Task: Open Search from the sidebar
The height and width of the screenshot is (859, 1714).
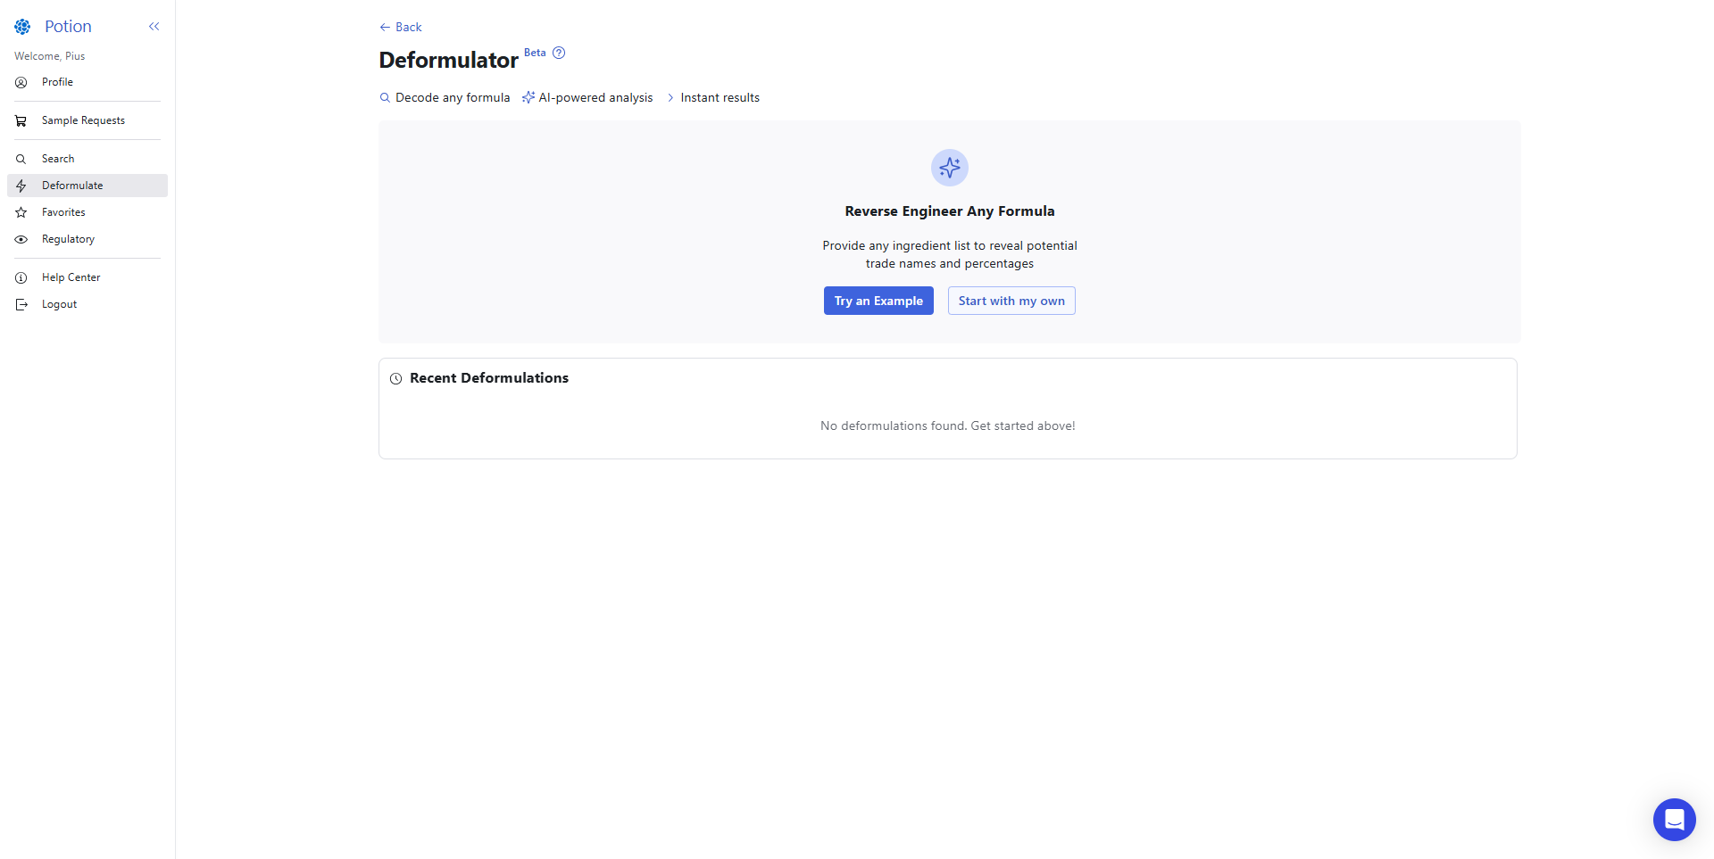Action: (x=58, y=159)
